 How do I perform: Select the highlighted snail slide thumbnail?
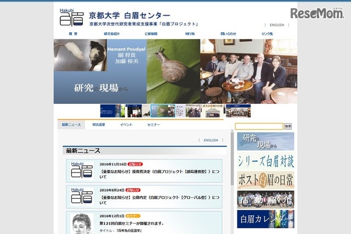pyautogui.click(x=162, y=111)
